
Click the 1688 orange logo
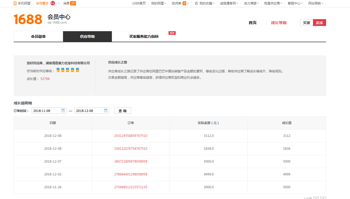[28, 19]
